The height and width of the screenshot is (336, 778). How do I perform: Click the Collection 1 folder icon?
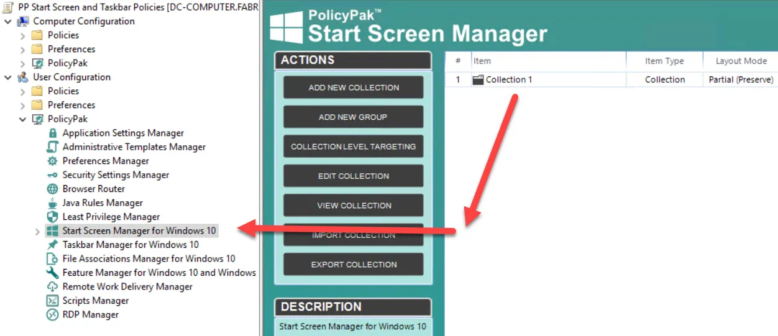[x=478, y=79]
